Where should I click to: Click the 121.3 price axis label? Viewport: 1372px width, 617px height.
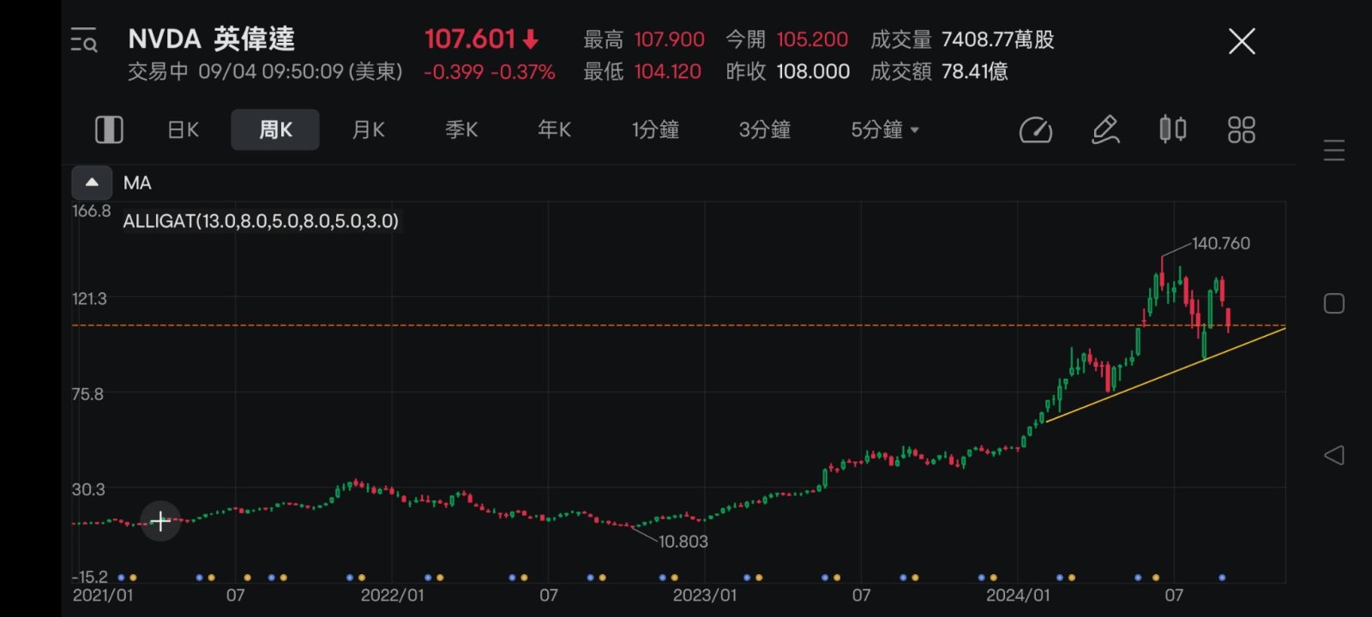89,298
